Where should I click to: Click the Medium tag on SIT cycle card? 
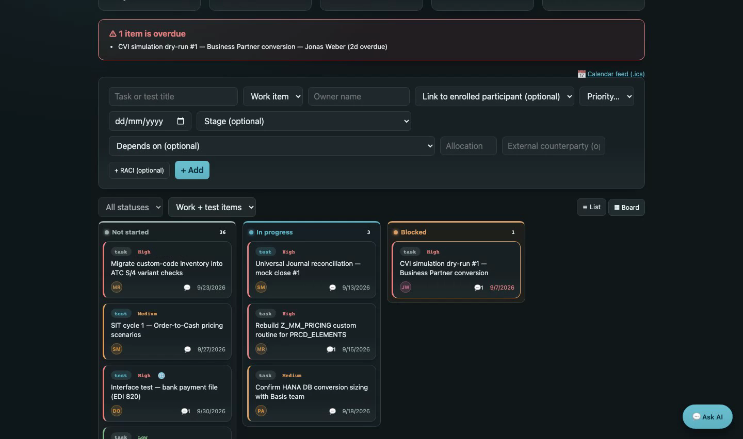point(147,314)
